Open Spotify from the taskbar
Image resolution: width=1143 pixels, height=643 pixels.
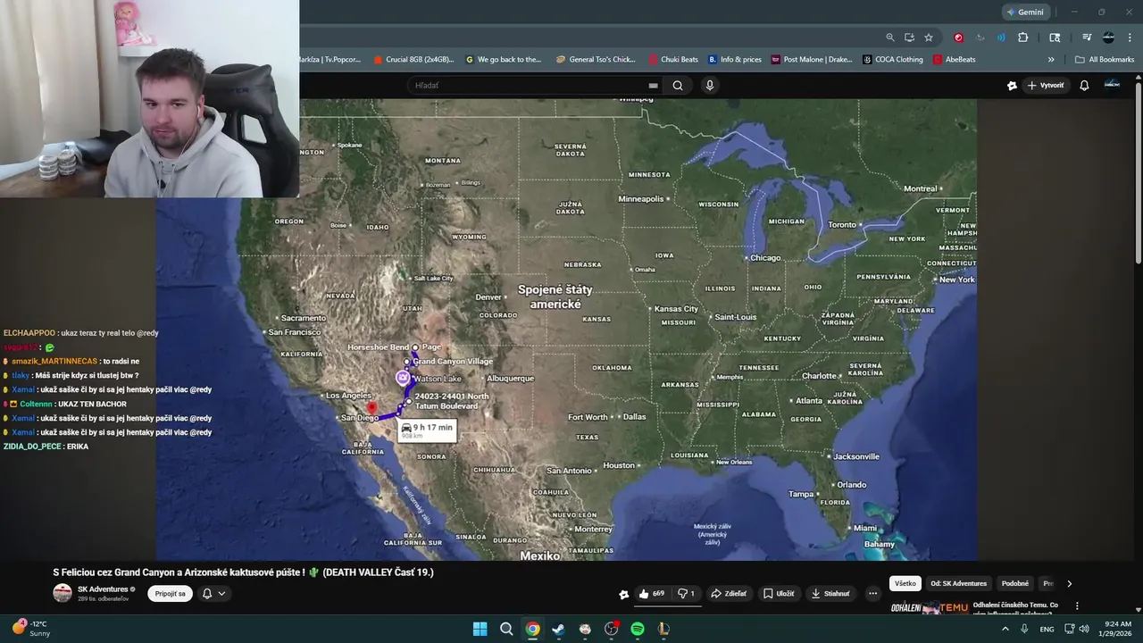pyautogui.click(x=638, y=629)
